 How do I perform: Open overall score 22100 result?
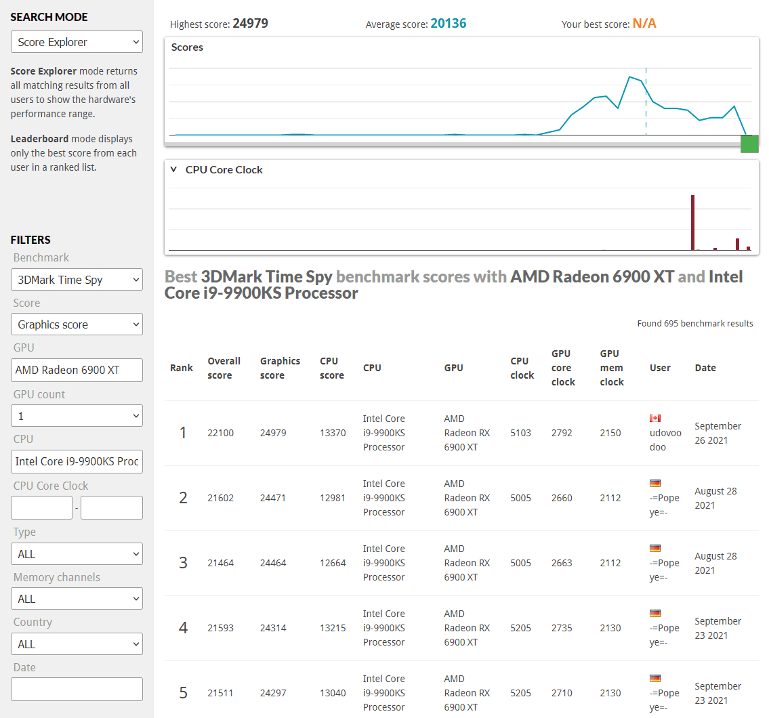pyautogui.click(x=221, y=433)
